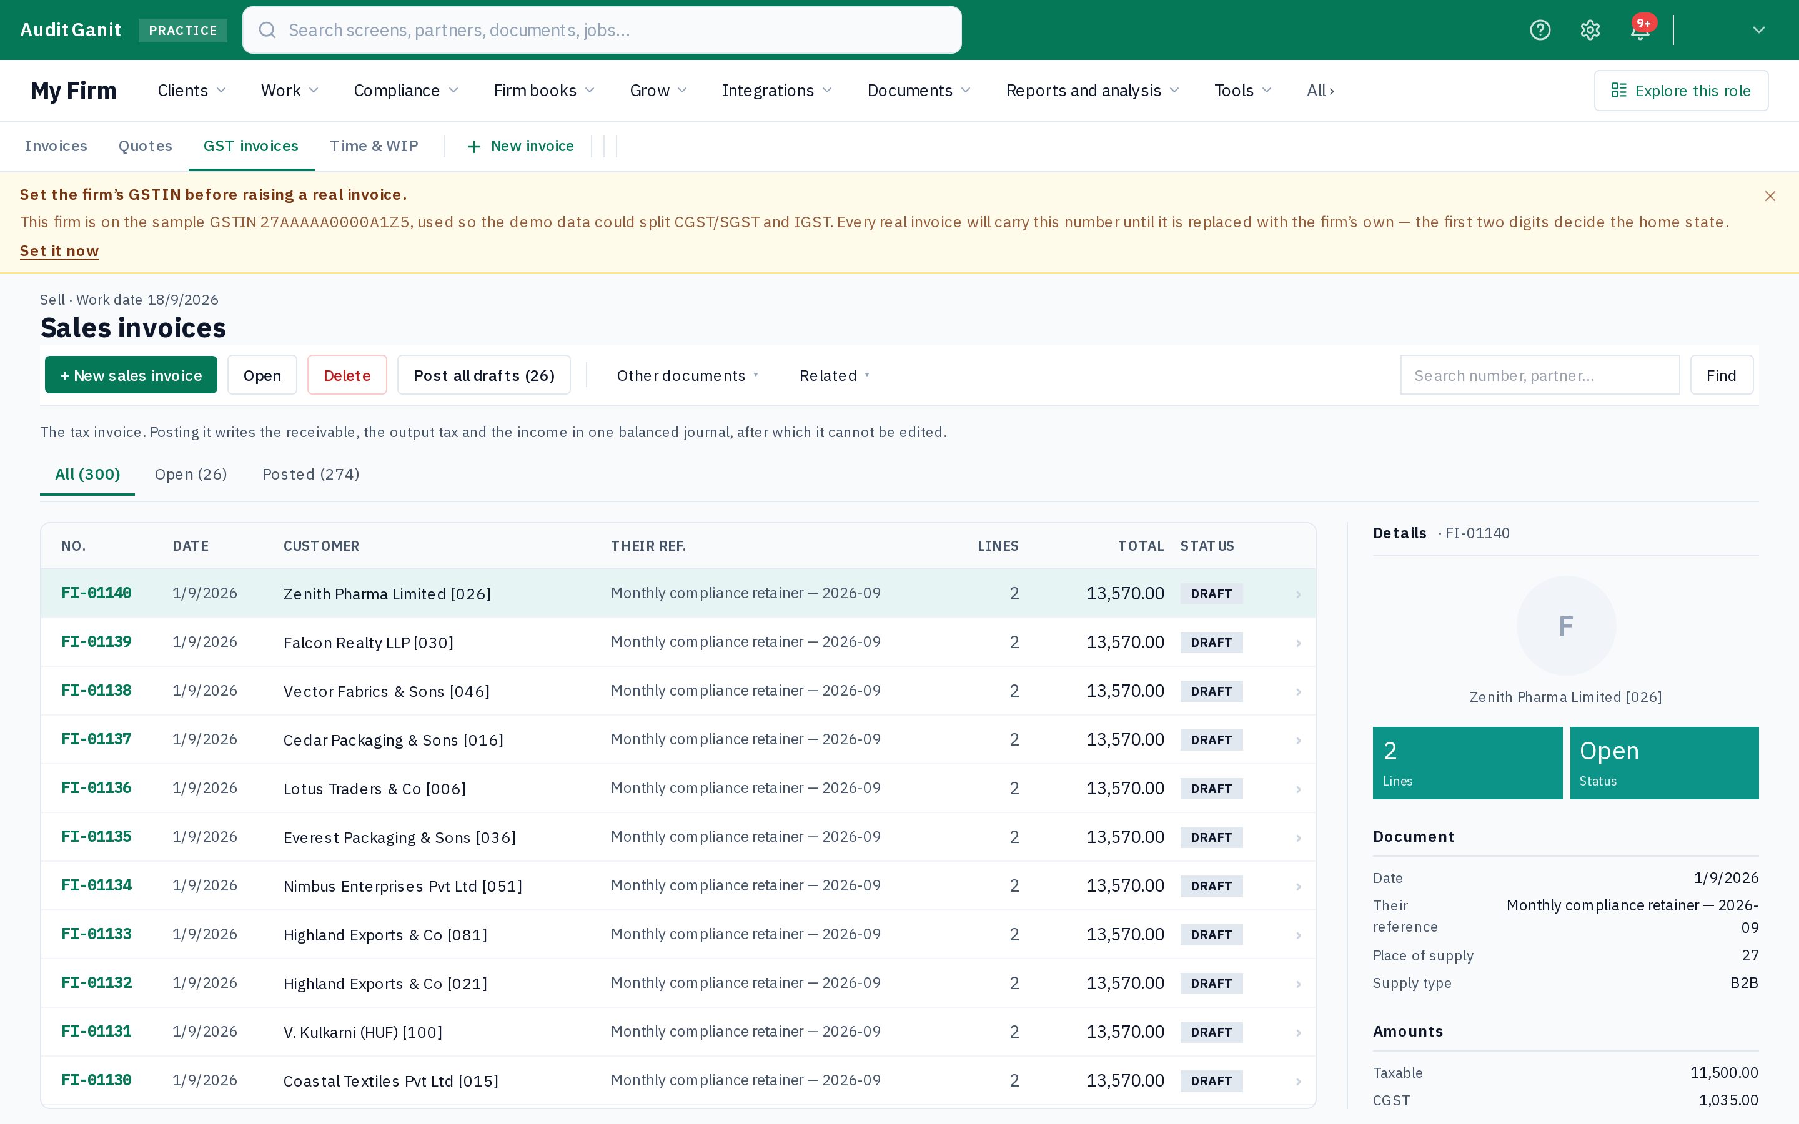1799x1124 pixels.
Task: Click + New sales invoice button
Action: (x=131, y=375)
